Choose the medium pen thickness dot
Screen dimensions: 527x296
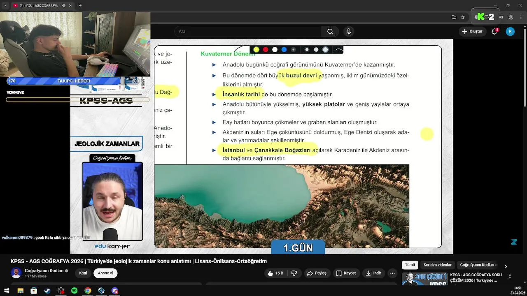tap(316, 50)
